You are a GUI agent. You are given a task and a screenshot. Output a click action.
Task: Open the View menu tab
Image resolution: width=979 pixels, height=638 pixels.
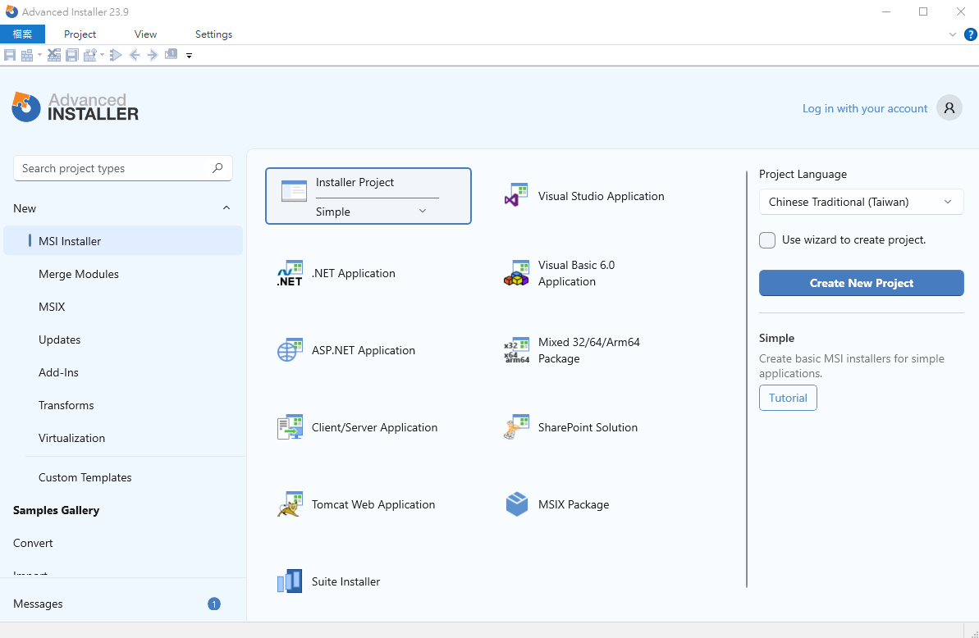point(145,34)
